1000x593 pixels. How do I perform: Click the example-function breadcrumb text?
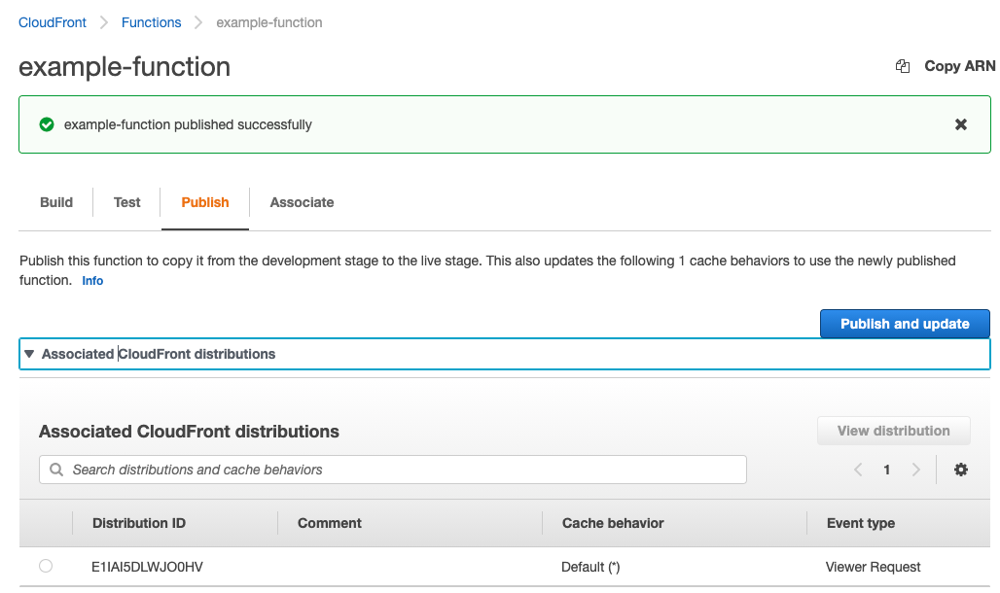[269, 22]
